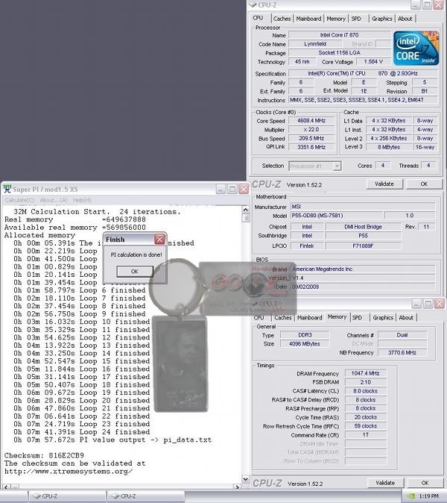This screenshot has width=447, height=503.
Task: Select the CPU tab in the top CPU-Z window
Action: coord(258,18)
